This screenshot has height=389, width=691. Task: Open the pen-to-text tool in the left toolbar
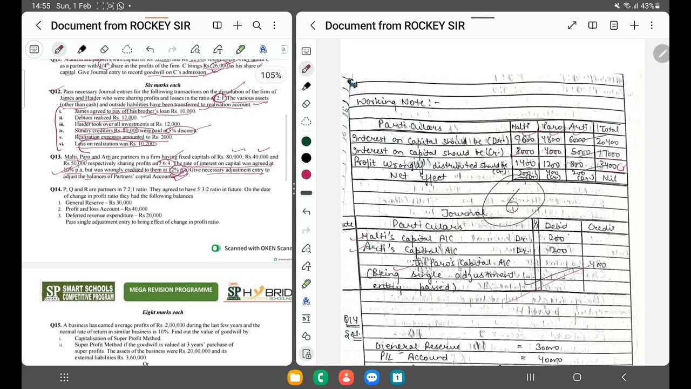tap(240, 50)
